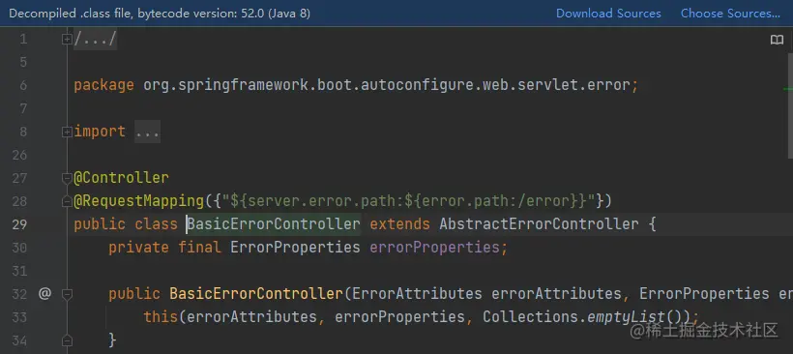Click the @Controller annotation
This screenshot has width=793, height=354.
coord(122,178)
